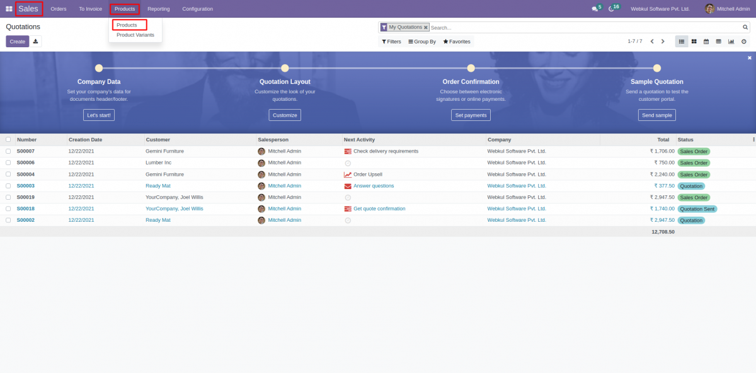Image resolution: width=756 pixels, height=373 pixels.
Task: Select the checkbox for quotation S00007
Action: tap(8, 151)
